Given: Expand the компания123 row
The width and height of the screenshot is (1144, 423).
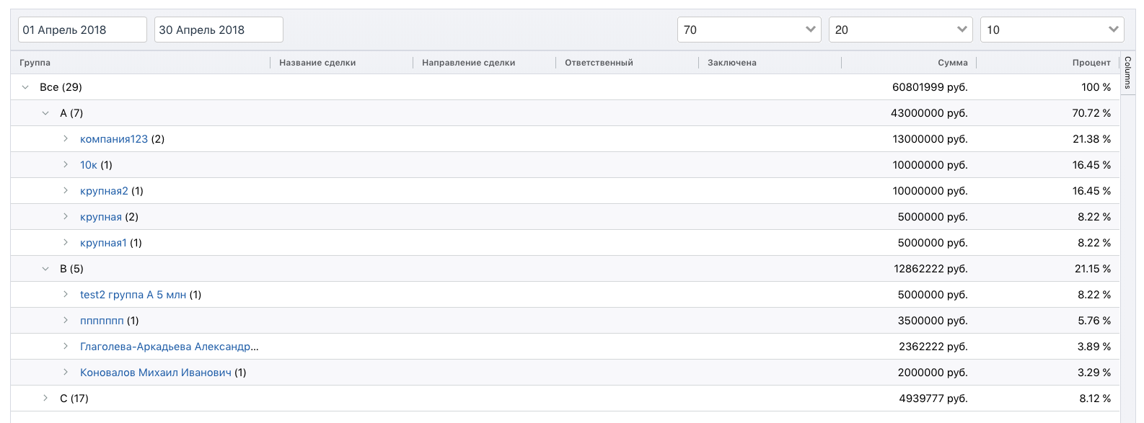Looking at the screenshot, I should point(66,139).
